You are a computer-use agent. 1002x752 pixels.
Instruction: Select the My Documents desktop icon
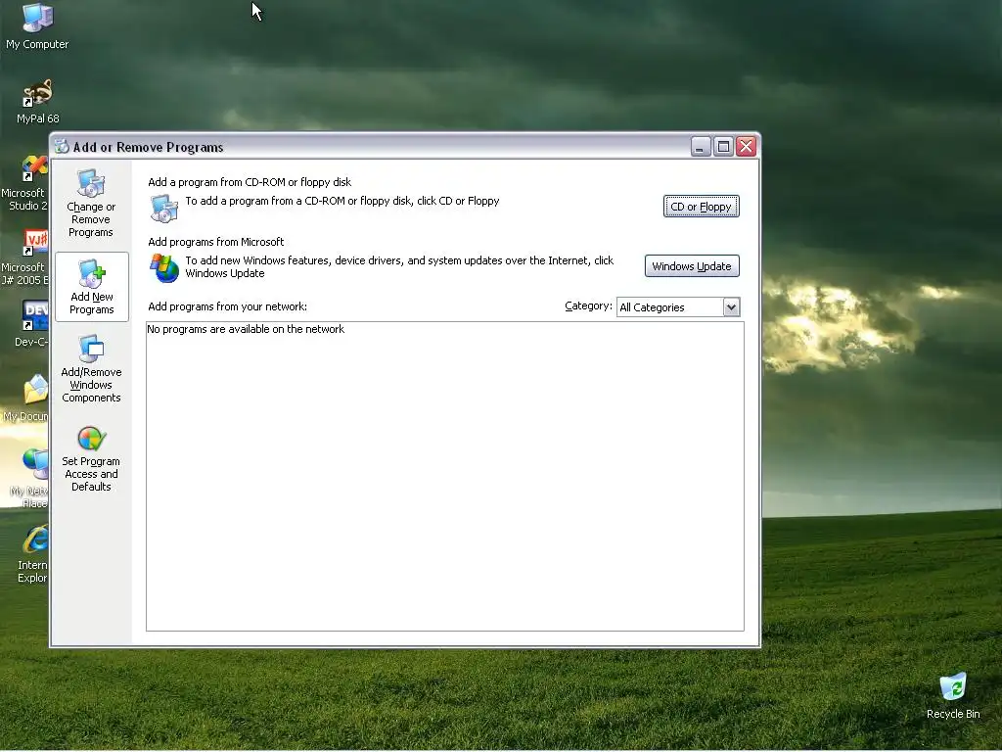tap(25, 399)
